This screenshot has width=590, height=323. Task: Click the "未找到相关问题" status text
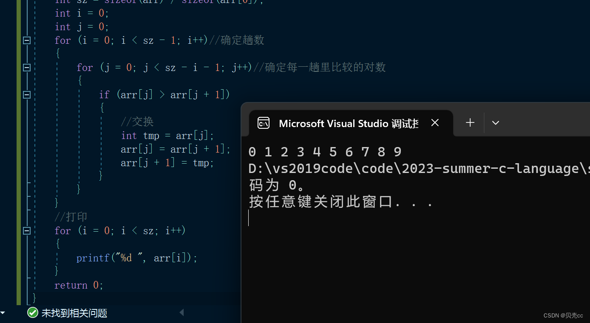(x=74, y=313)
